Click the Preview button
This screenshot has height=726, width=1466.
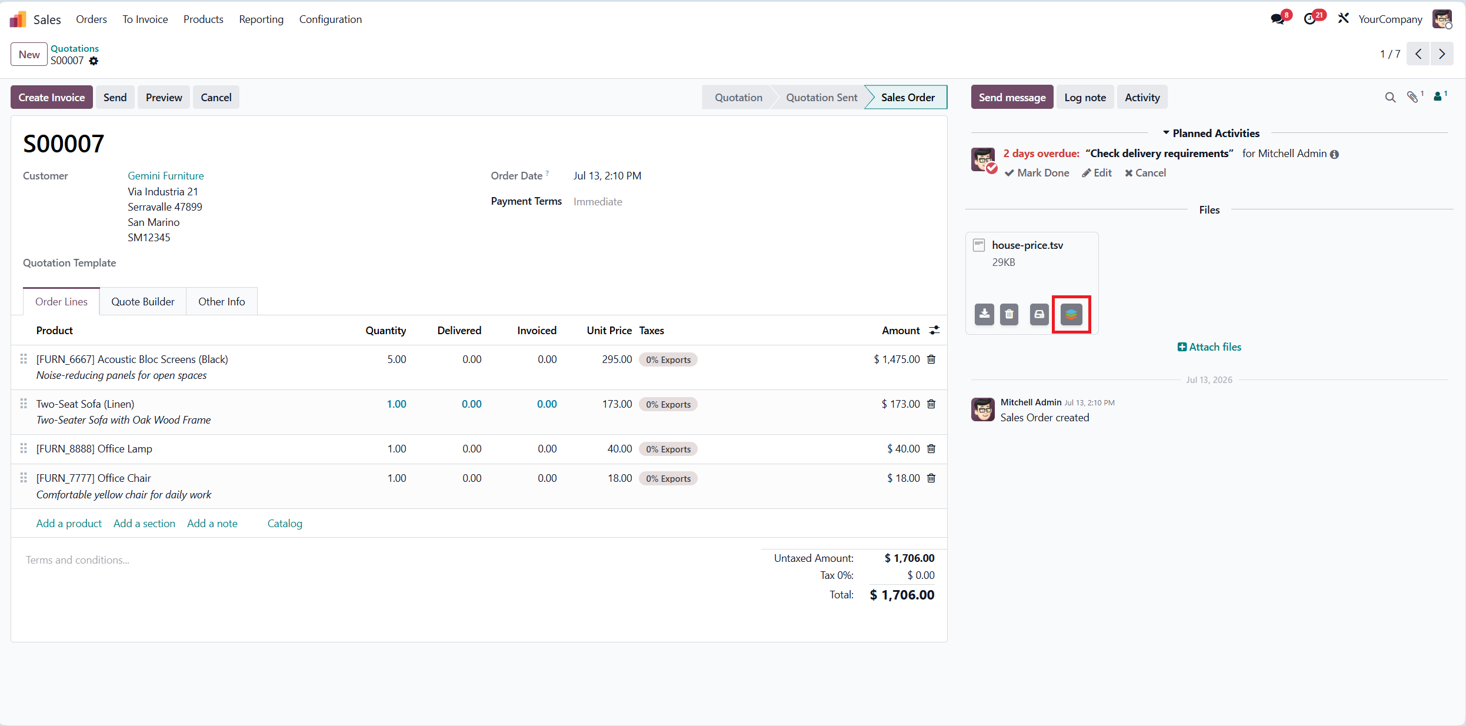(x=164, y=98)
